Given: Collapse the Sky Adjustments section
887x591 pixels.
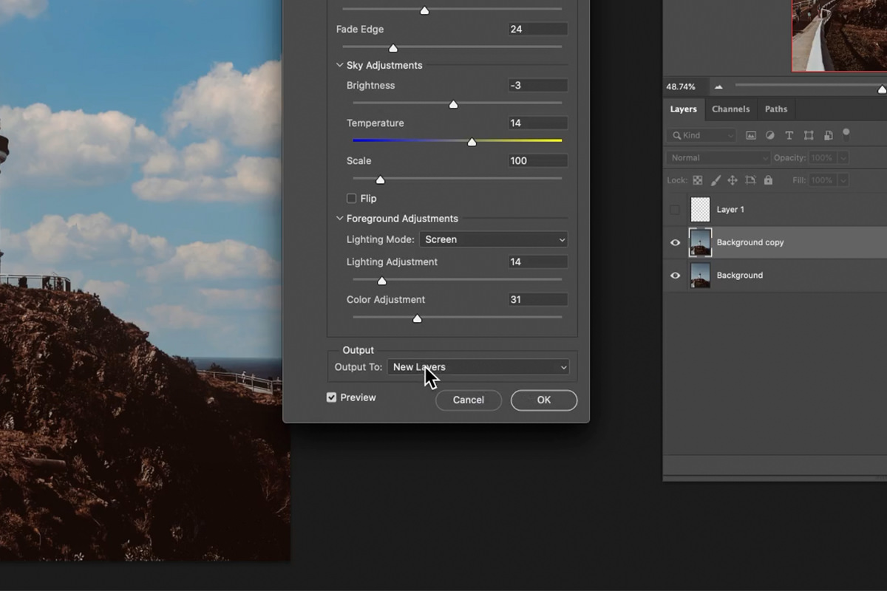Looking at the screenshot, I should [340, 65].
